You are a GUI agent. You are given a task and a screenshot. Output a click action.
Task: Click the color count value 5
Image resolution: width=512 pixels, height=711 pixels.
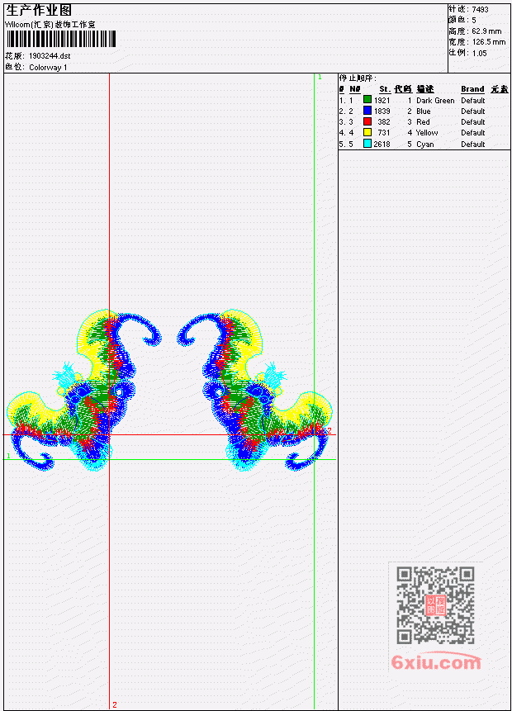[x=474, y=20]
